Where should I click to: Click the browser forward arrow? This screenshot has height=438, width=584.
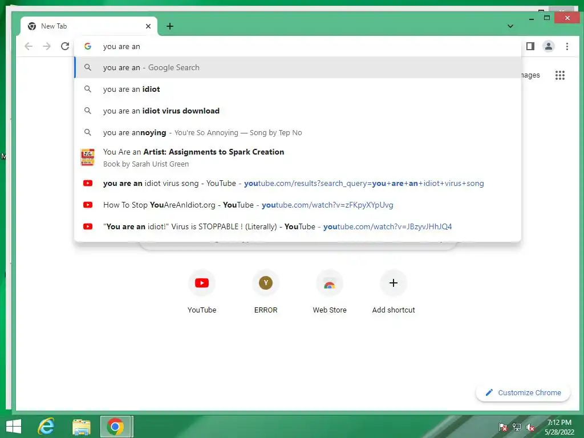click(x=47, y=46)
